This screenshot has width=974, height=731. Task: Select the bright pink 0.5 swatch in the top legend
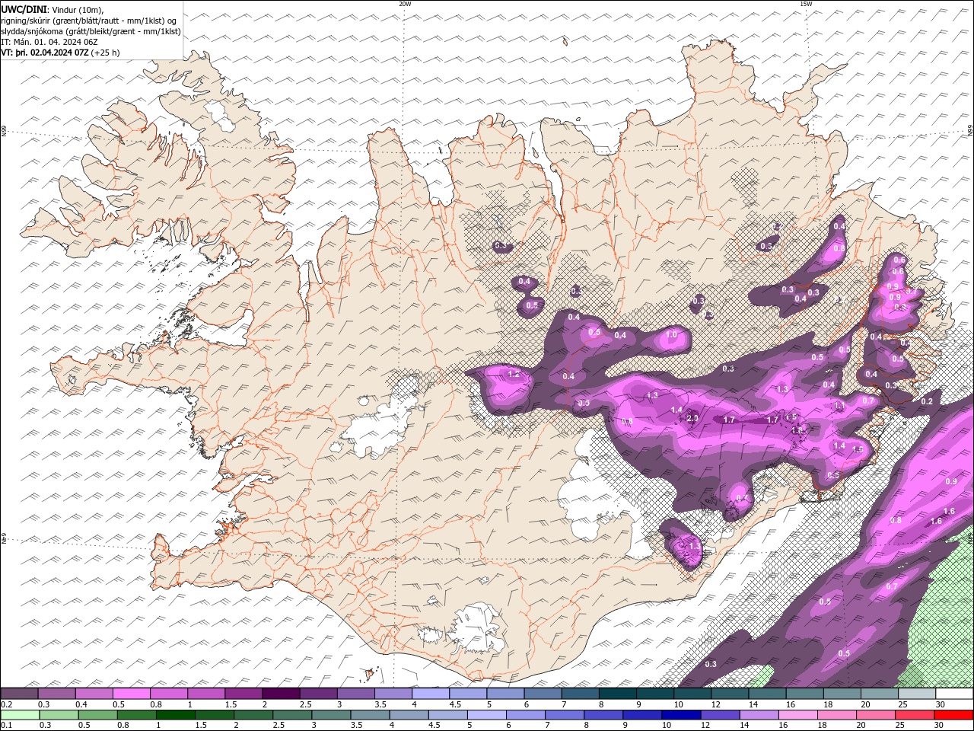pyautogui.click(x=132, y=694)
